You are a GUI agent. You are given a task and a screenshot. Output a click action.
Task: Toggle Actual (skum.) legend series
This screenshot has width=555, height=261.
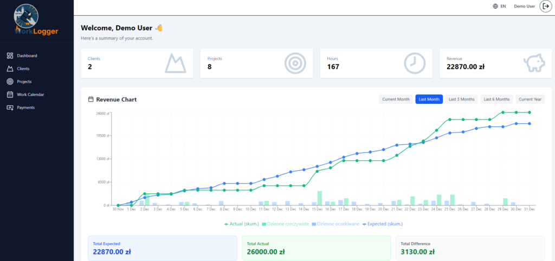click(x=242, y=223)
